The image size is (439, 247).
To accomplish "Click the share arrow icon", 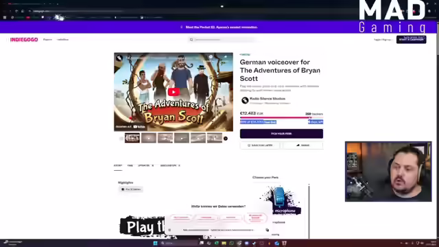I will click(x=298, y=145).
